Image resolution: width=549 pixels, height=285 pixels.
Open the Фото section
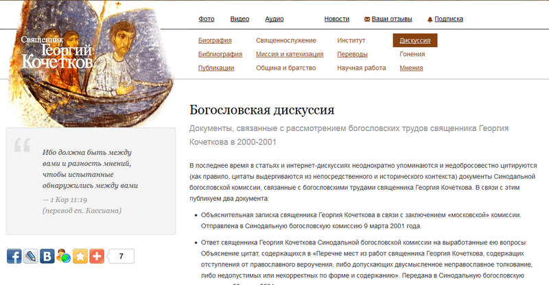tap(207, 19)
